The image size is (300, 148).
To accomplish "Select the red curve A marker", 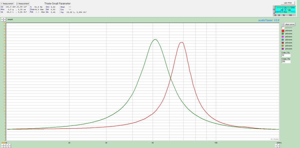I will [283, 30].
